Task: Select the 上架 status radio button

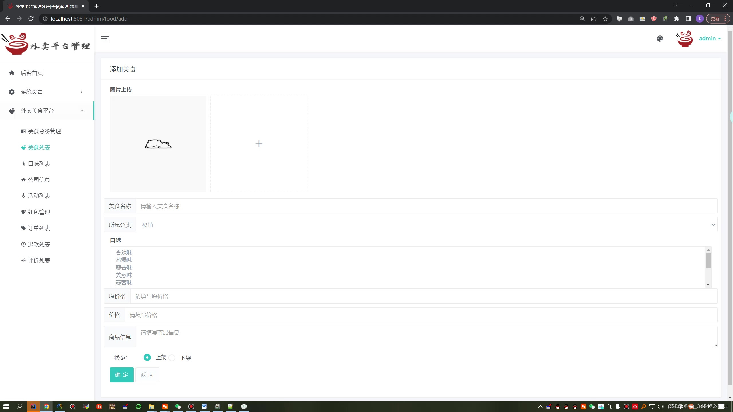Action: point(147,358)
